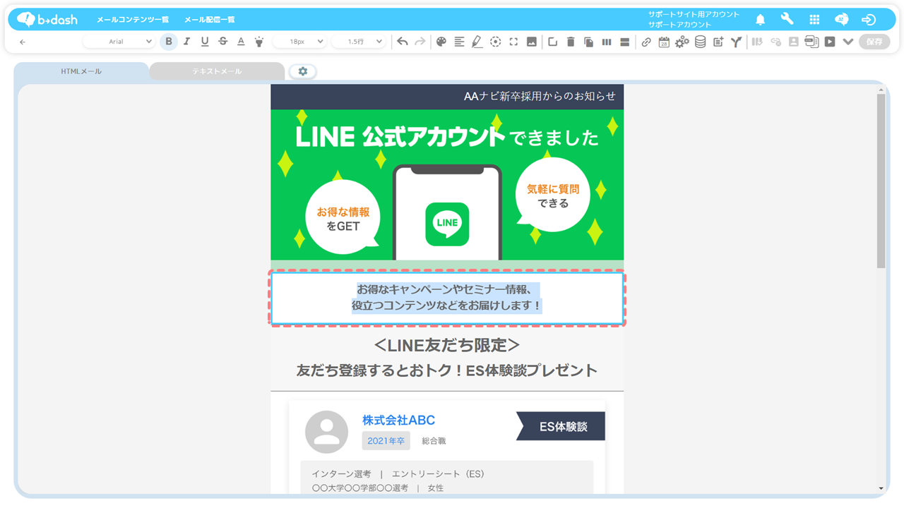Click the branching arrow icon
Screen dimensions: 904x508
[736, 42]
